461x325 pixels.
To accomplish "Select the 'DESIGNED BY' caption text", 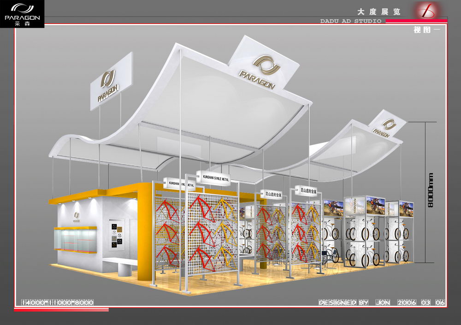I will [x=343, y=302].
